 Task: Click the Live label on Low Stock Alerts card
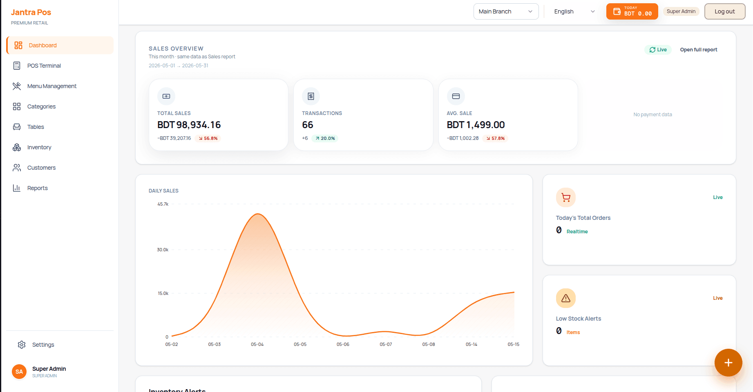718,298
